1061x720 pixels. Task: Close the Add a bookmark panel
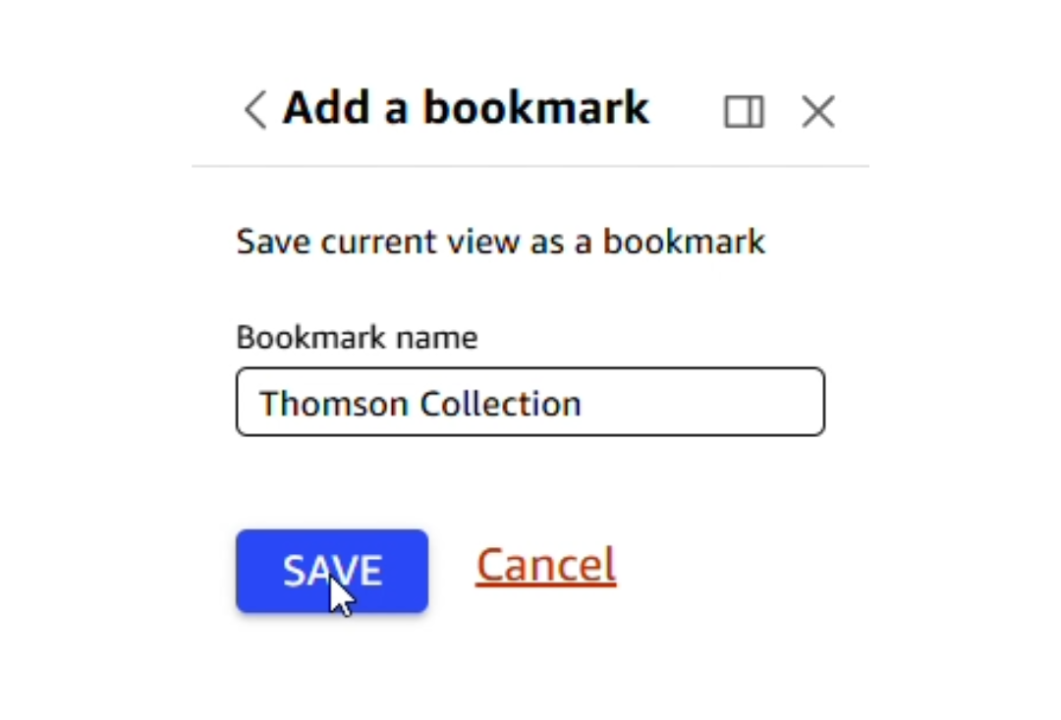click(817, 112)
